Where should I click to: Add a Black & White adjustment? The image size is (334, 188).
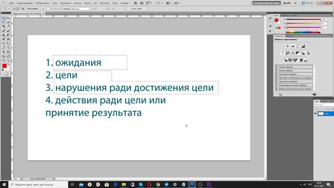click(x=298, y=53)
